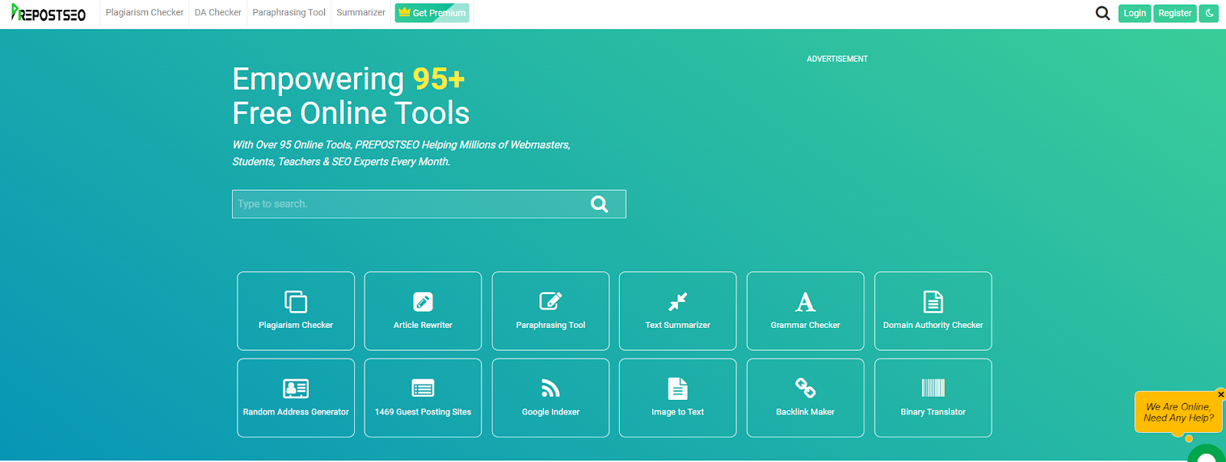Click the Google Indexer RSS icon

pyautogui.click(x=551, y=388)
